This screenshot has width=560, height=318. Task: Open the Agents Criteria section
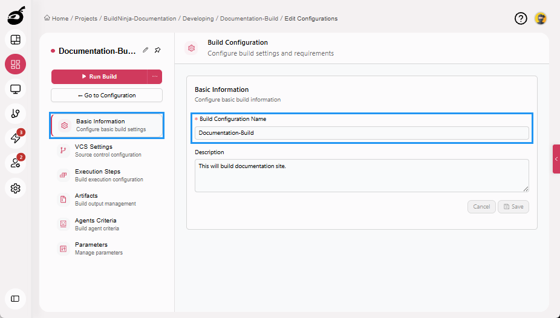(107, 224)
